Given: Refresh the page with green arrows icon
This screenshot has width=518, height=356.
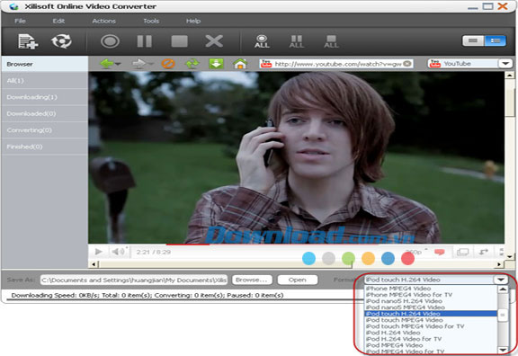Looking at the screenshot, I should [x=192, y=64].
